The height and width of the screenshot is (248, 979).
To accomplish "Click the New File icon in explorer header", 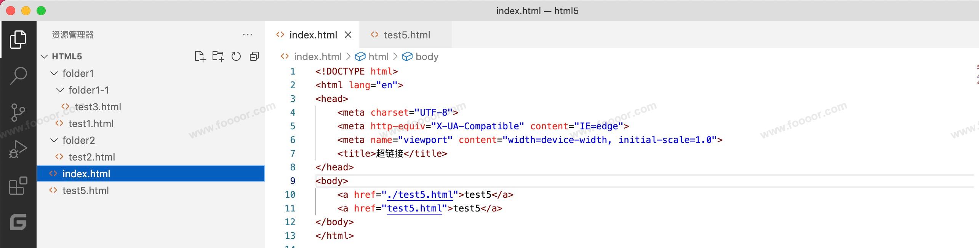I will pos(200,57).
